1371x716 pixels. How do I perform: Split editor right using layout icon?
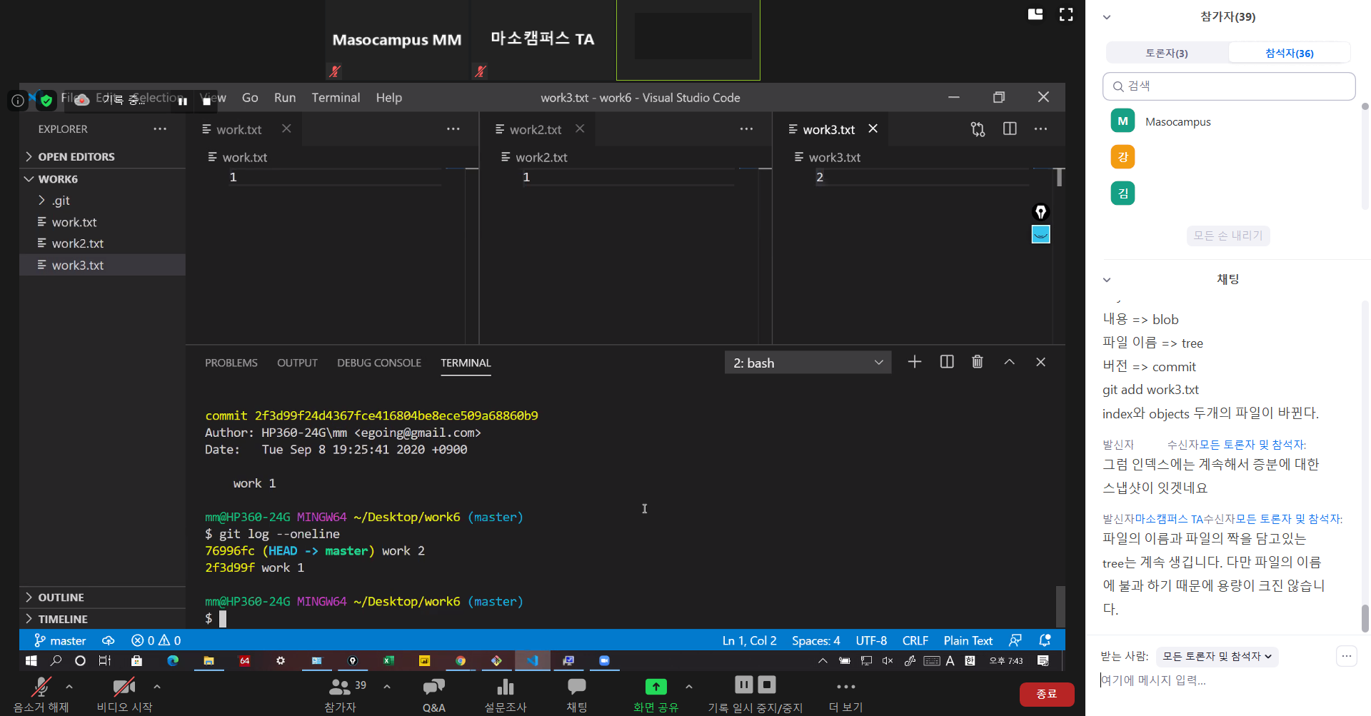point(1010,129)
